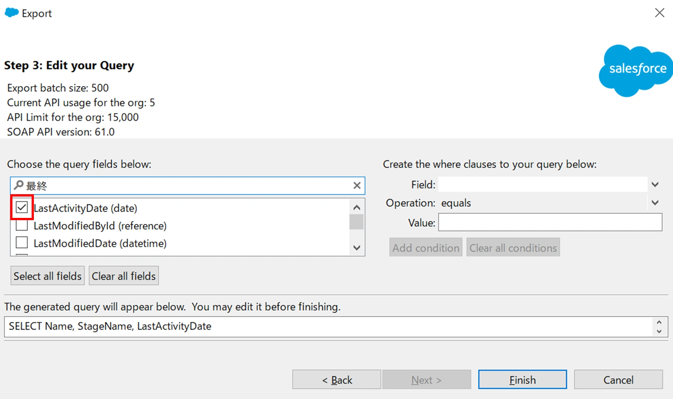Click the LastActivityDate (date) label
673x399 pixels.
85,208
